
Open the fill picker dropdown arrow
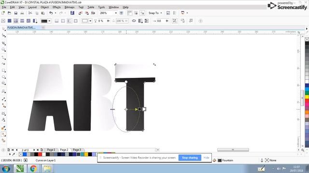pyautogui.click(x=49, y=21)
